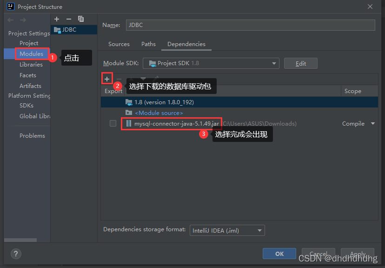Select mysql-connector-java-5.1.49.jar entry
Image resolution: width=385 pixels, height=268 pixels.
(x=177, y=124)
